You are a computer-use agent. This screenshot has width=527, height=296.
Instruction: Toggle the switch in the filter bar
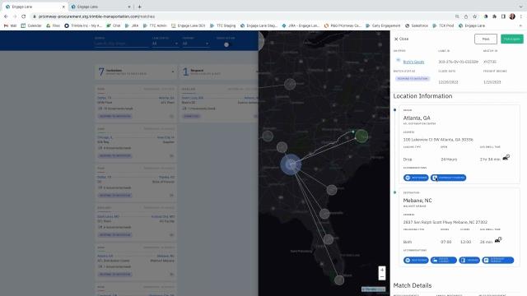[x=227, y=44]
